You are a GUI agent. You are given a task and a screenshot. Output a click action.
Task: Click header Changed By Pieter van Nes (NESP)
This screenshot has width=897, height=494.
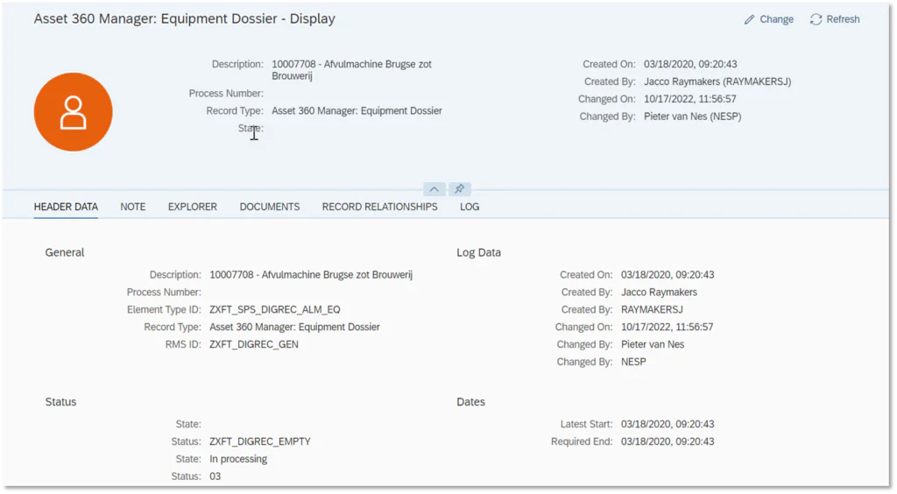click(692, 116)
